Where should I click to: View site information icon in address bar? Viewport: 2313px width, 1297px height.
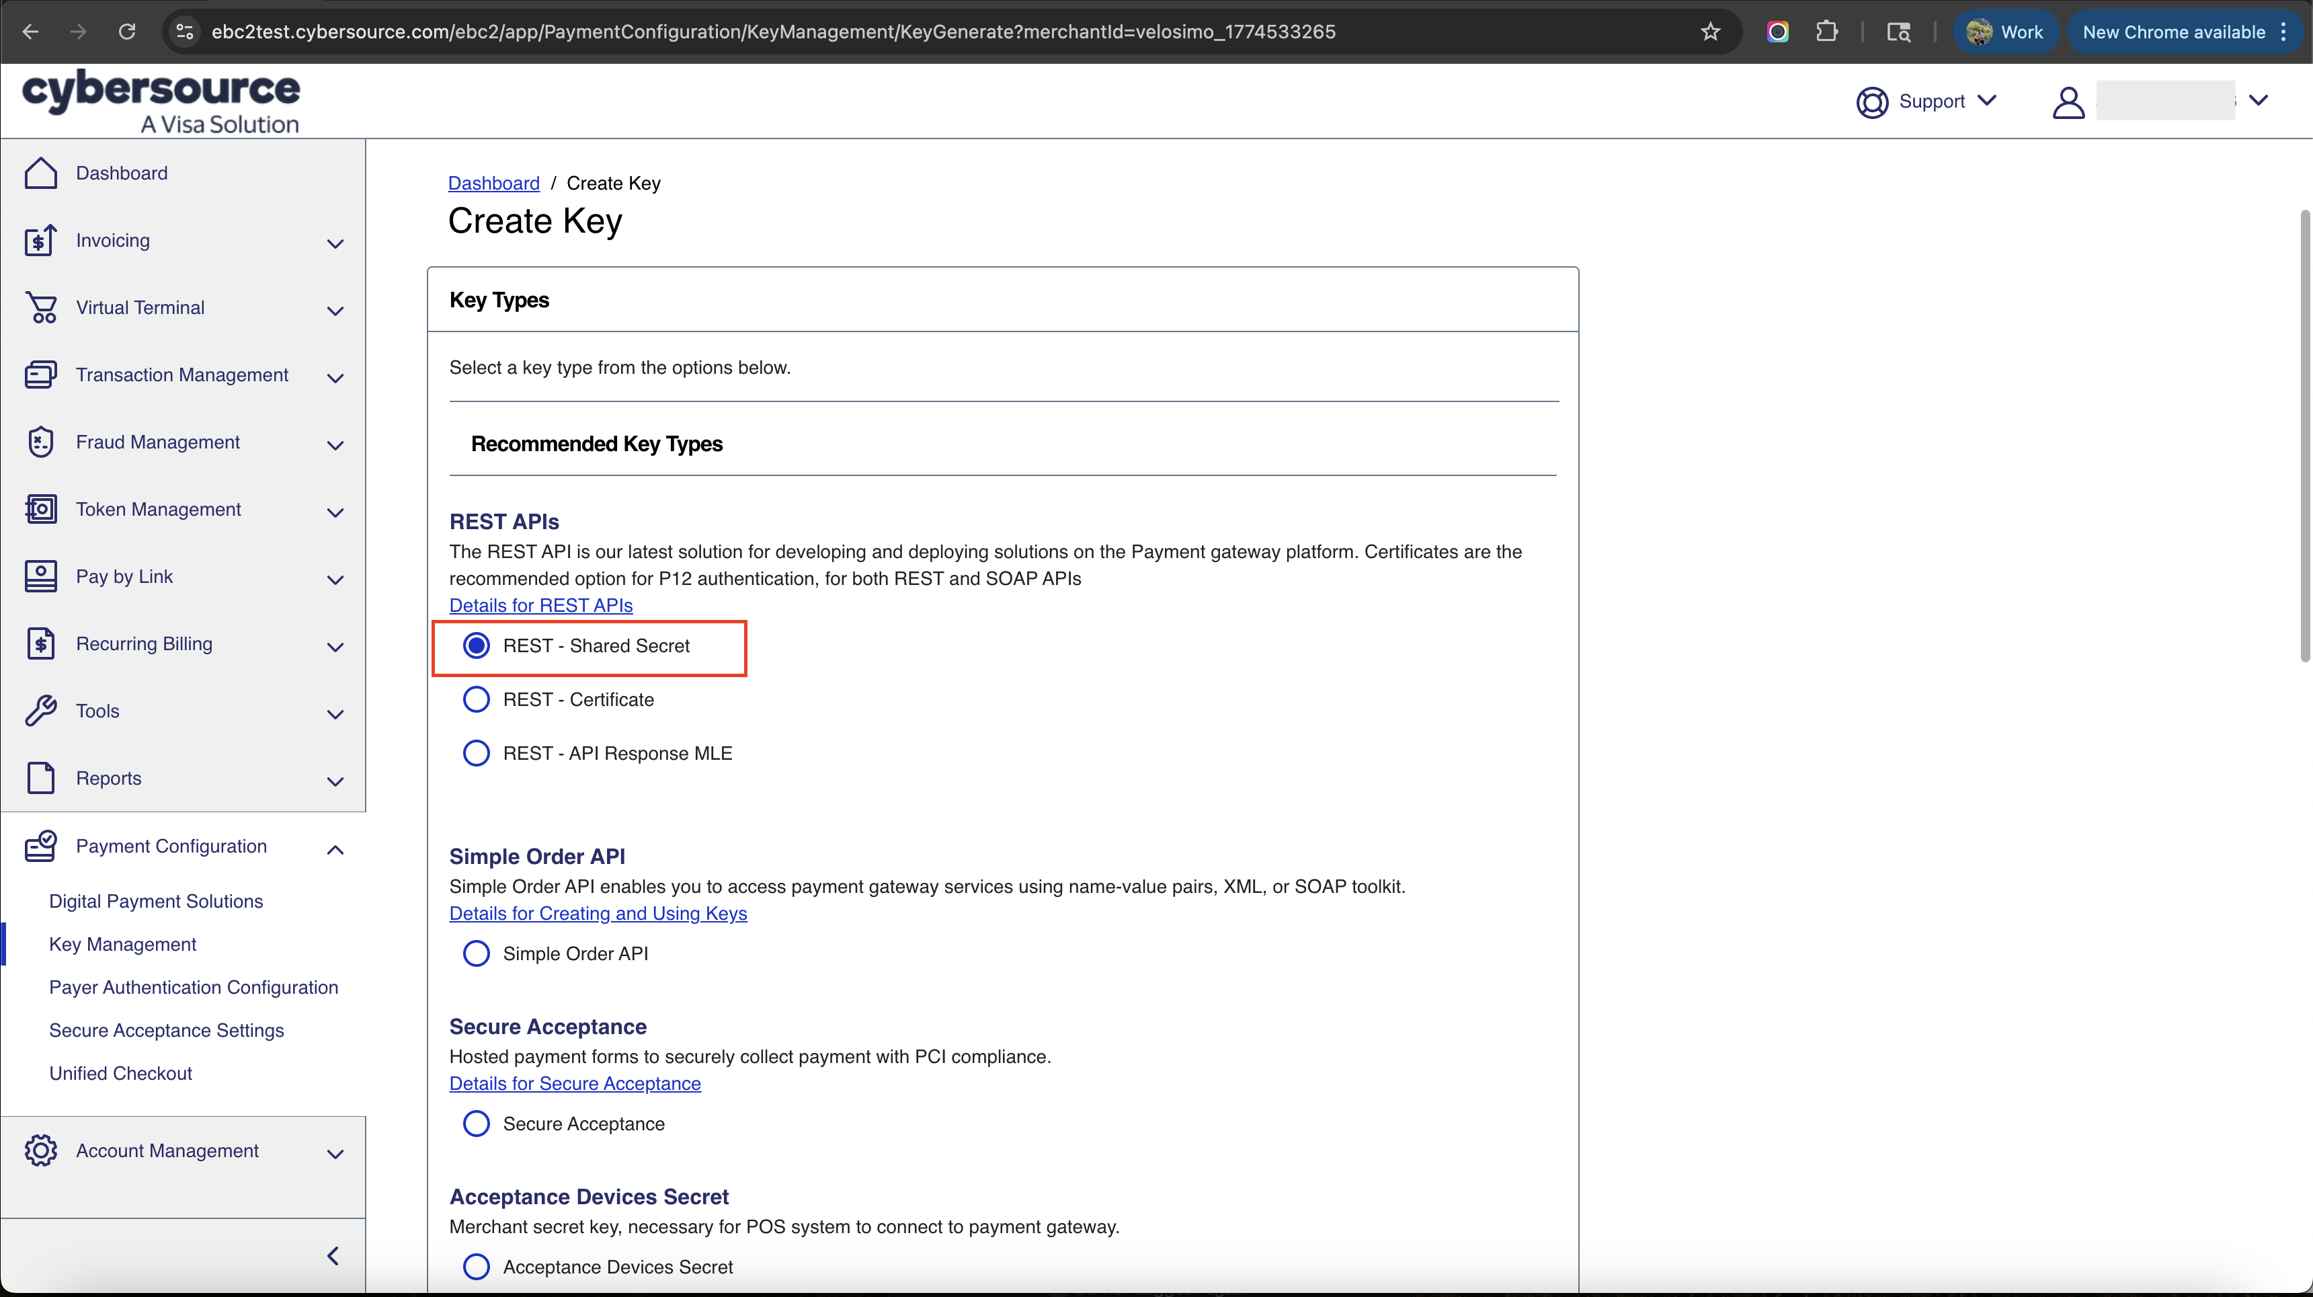(184, 32)
